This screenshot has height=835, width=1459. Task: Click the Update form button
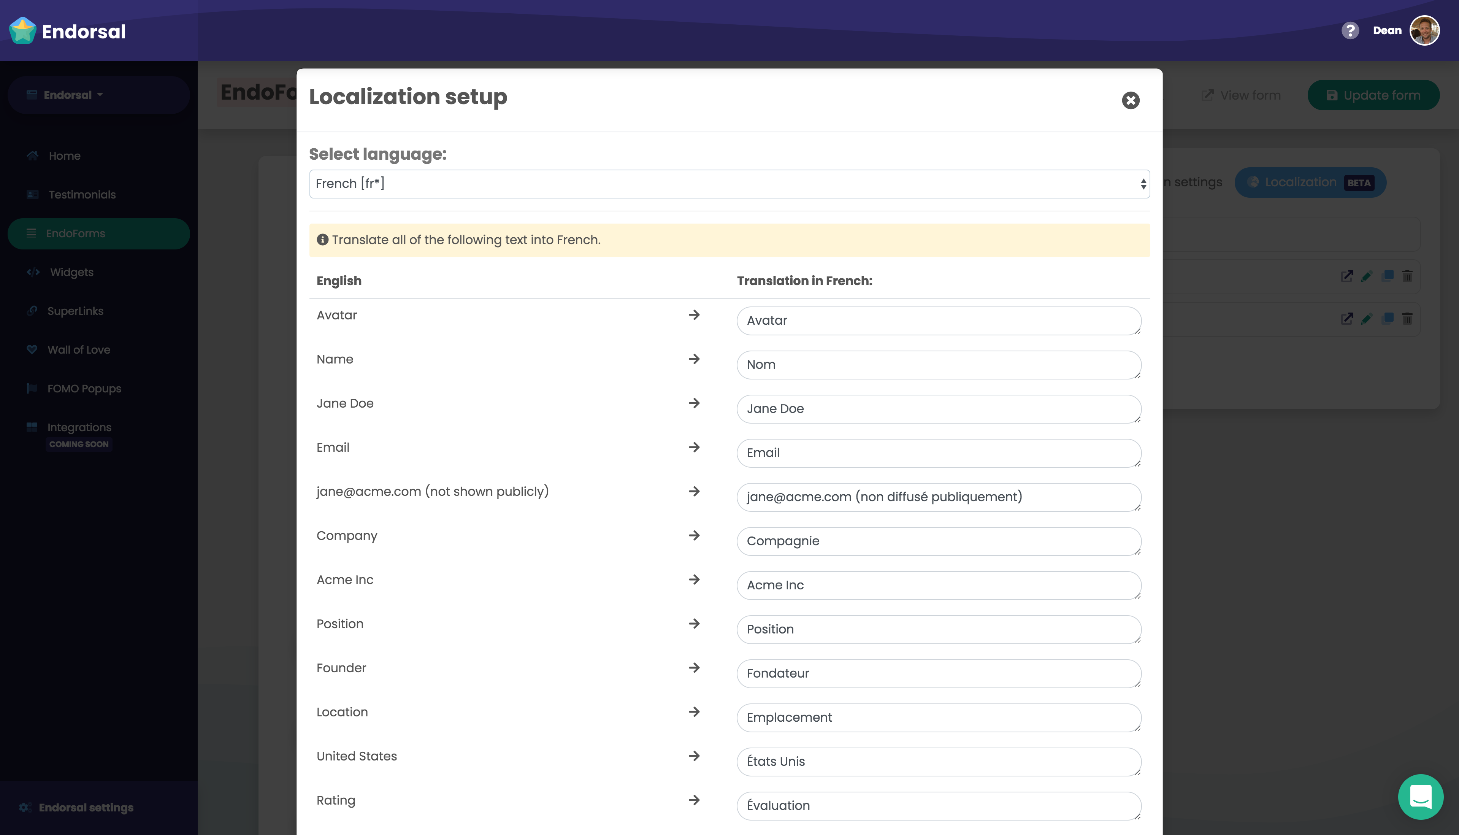[x=1373, y=95]
